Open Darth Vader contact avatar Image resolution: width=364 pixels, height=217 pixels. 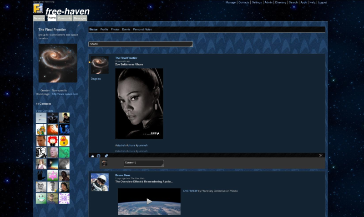point(53,118)
